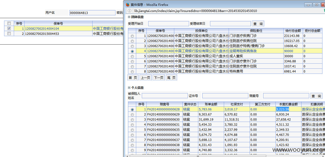
Task: Check policy 1200827002015004453 checkbox
Action: pyautogui.click(x=9, y=34)
